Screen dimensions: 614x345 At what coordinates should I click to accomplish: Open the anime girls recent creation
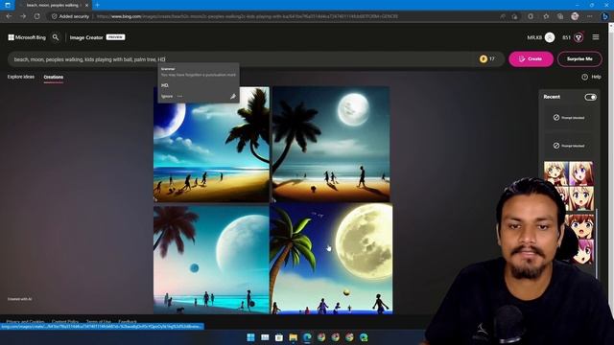point(569,186)
